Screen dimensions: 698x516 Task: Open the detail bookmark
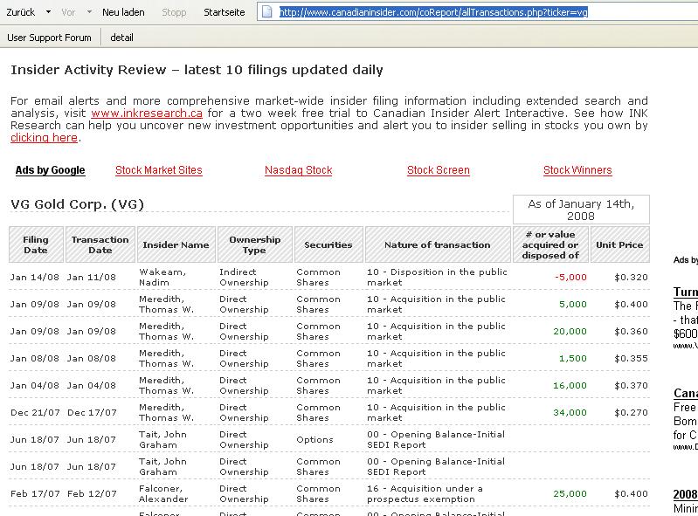pyautogui.click(x=121, y=38)
